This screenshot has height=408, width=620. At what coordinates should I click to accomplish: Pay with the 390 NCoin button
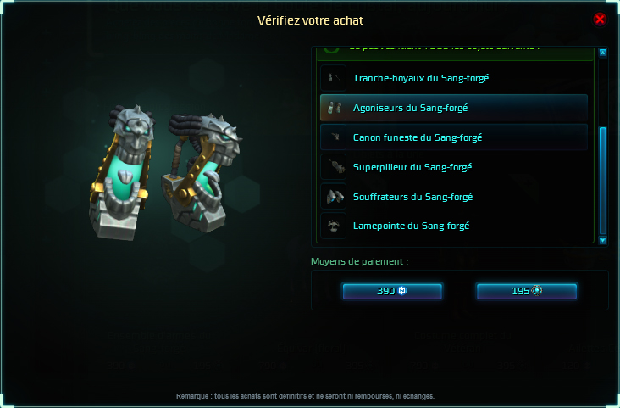pyautogui.click(x=392, y=291)
